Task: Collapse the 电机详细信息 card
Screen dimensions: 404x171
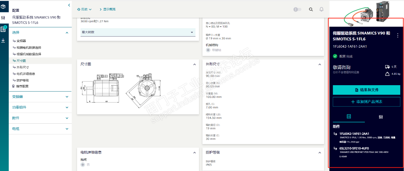Action: tap(195, 152)
